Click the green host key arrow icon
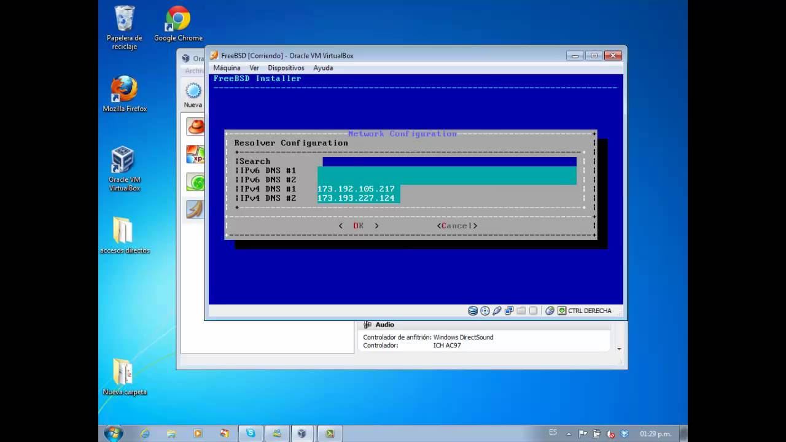The image size is (786, 442). (562, 311)
